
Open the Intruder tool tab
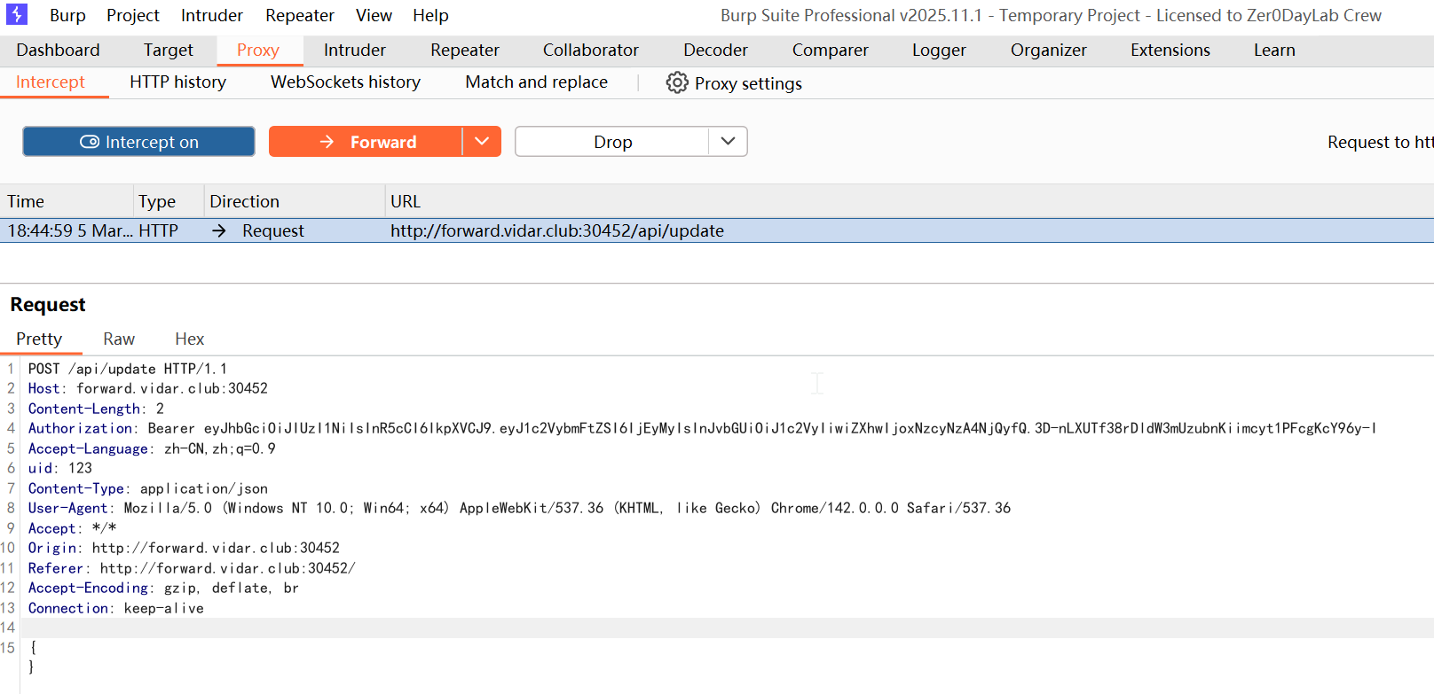coord(354,51)
